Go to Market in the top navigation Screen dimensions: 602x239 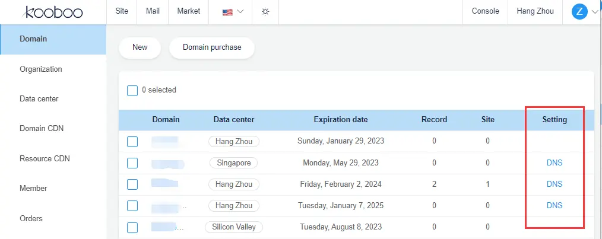(x=189, y=11)
